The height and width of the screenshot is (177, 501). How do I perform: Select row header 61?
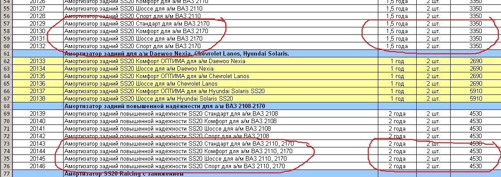5,54
